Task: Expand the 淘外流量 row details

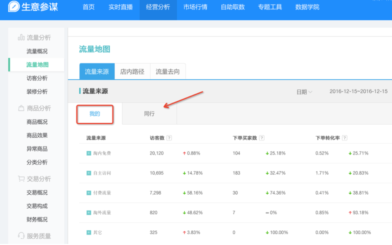Action: click(x=89, y=212)
